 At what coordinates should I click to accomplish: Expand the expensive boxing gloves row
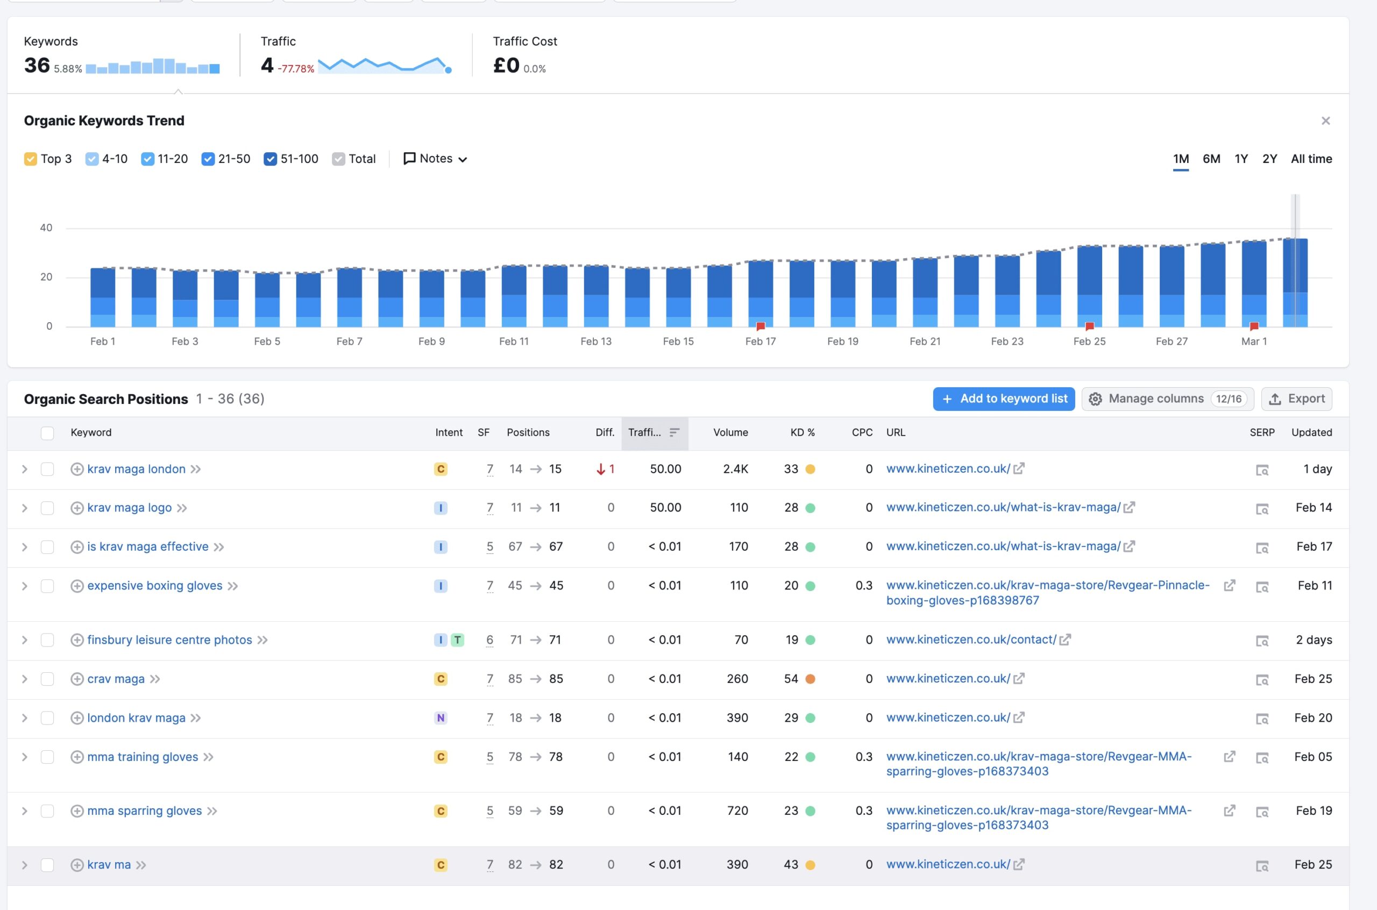24,586
